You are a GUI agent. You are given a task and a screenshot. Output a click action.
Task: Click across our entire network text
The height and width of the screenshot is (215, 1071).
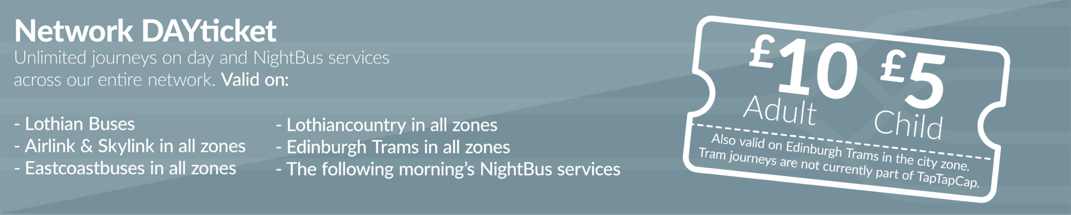tap(115, 81)
